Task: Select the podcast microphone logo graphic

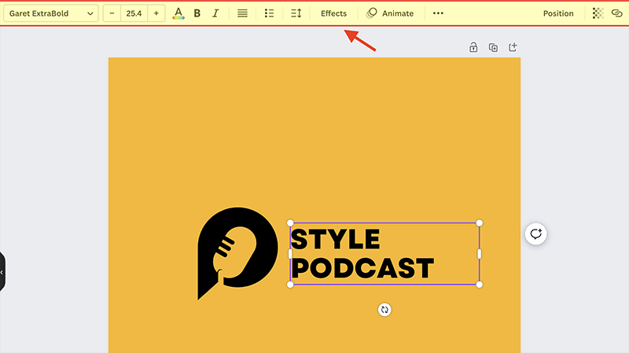Action: pyautogui.click(x=237, y=253)
